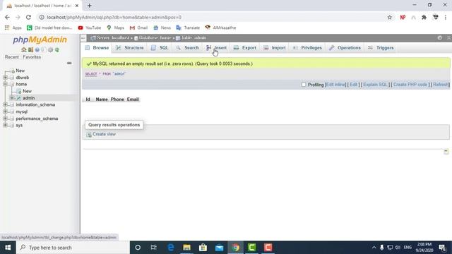Open the Recent tables list
Viewport: 452px width, 254px height.
[x=11, y=57]
